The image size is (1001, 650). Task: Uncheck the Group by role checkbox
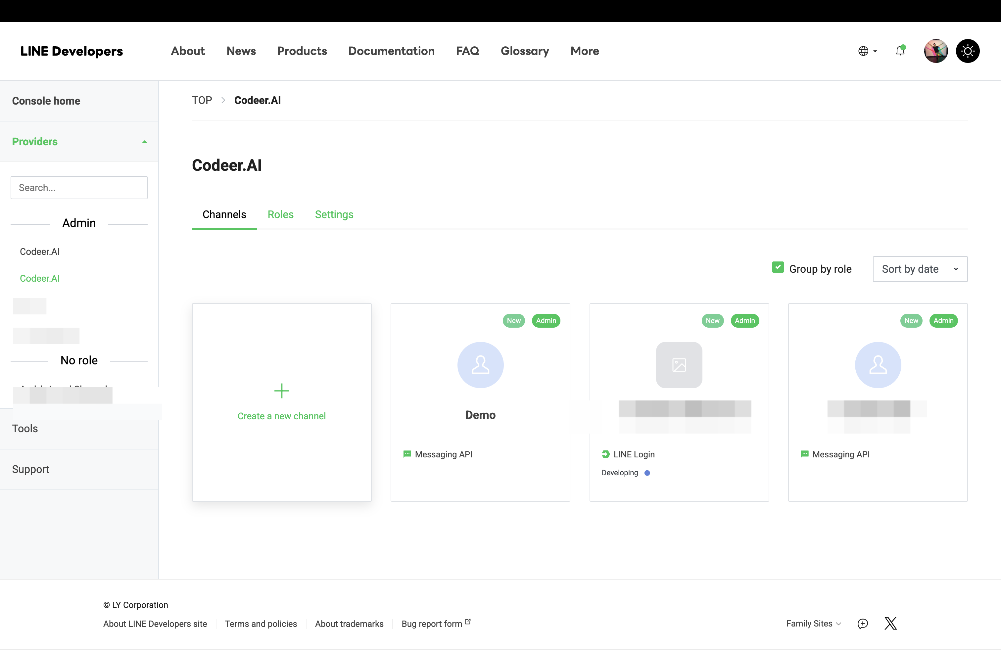[x=779, y=267]
